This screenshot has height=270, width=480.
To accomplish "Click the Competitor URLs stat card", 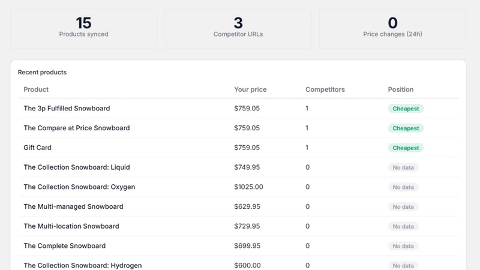I will tap(238, 28).
